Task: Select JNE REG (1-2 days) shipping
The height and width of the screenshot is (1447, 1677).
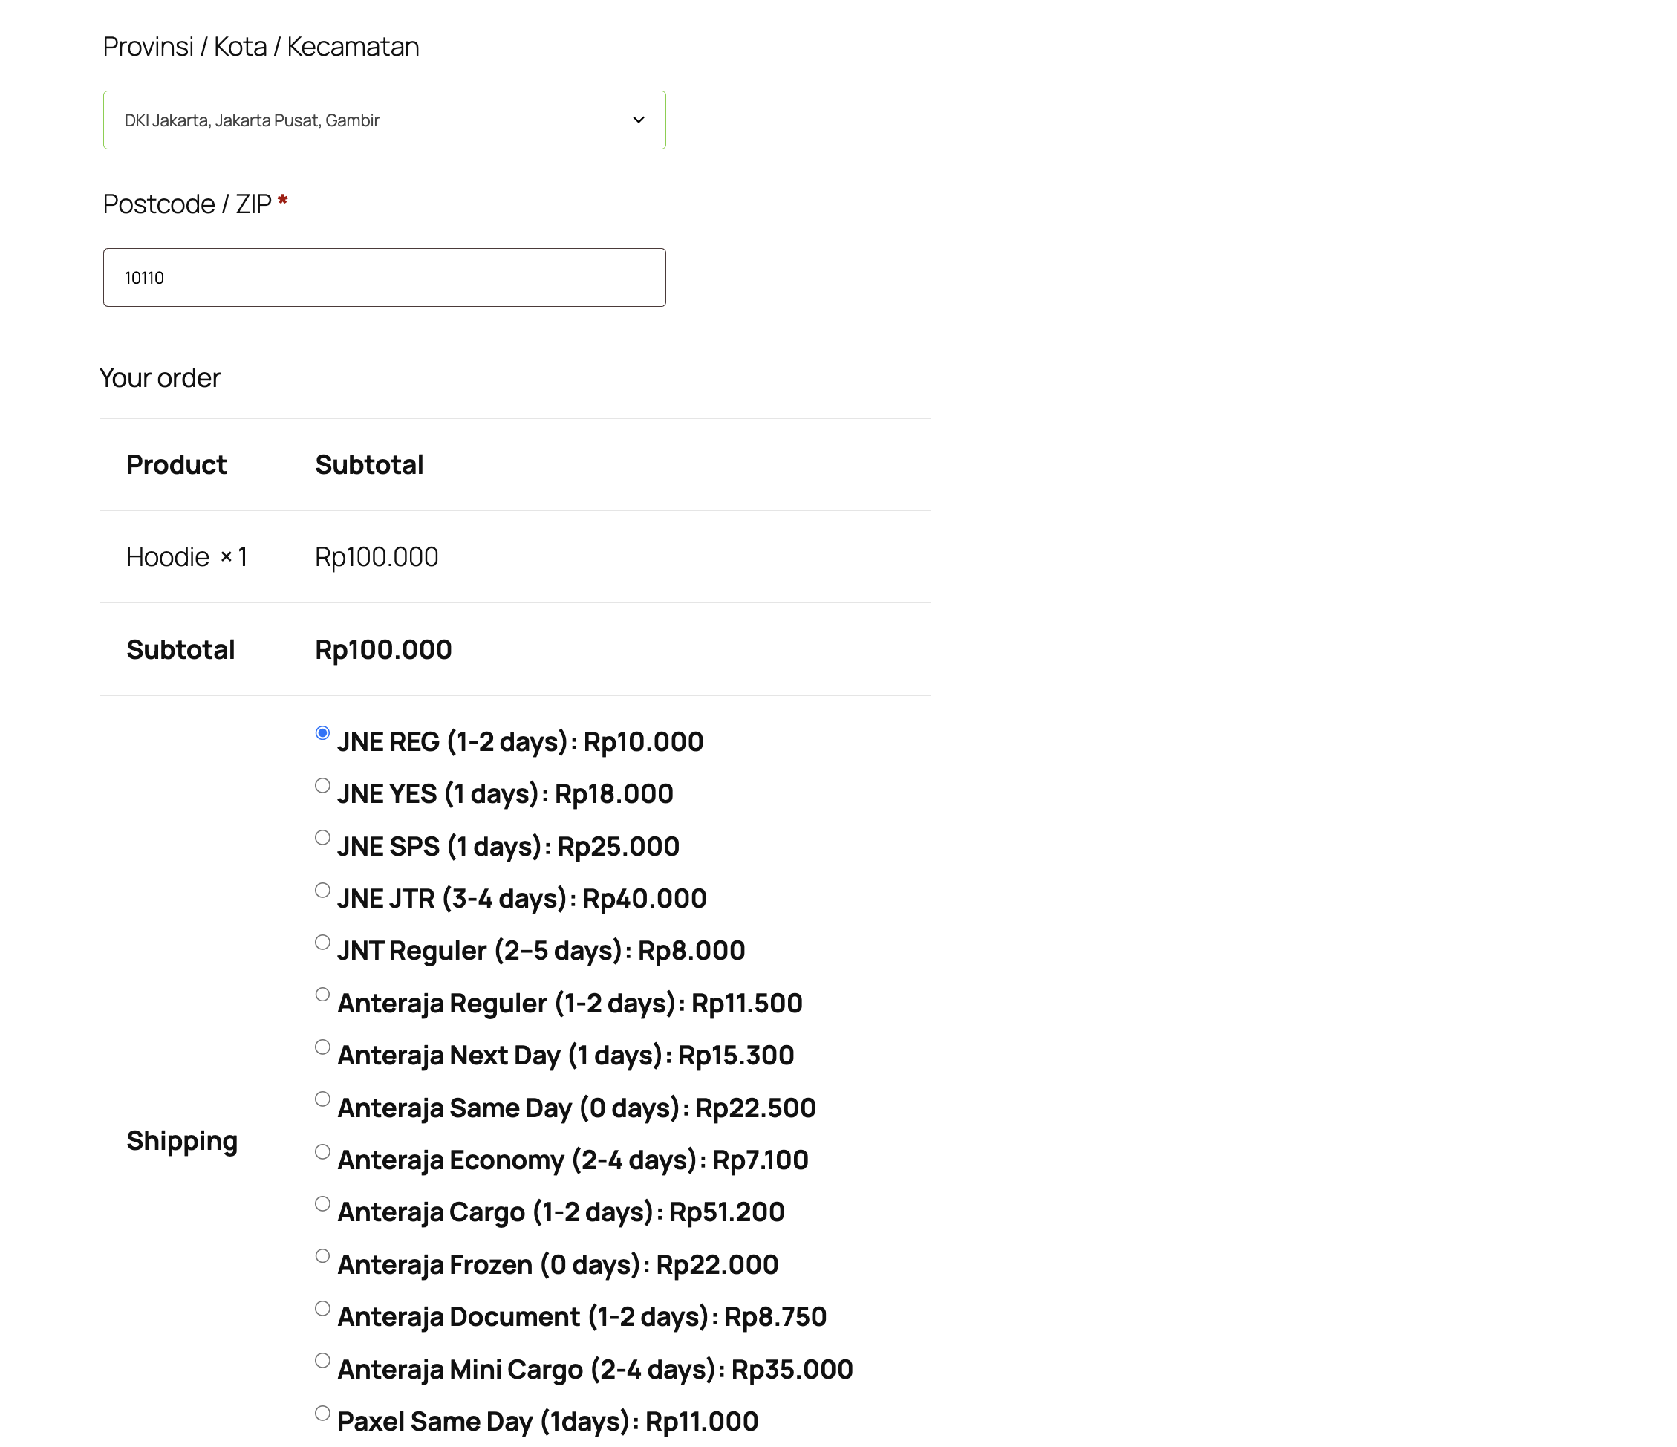Action: tap(322, 733)
